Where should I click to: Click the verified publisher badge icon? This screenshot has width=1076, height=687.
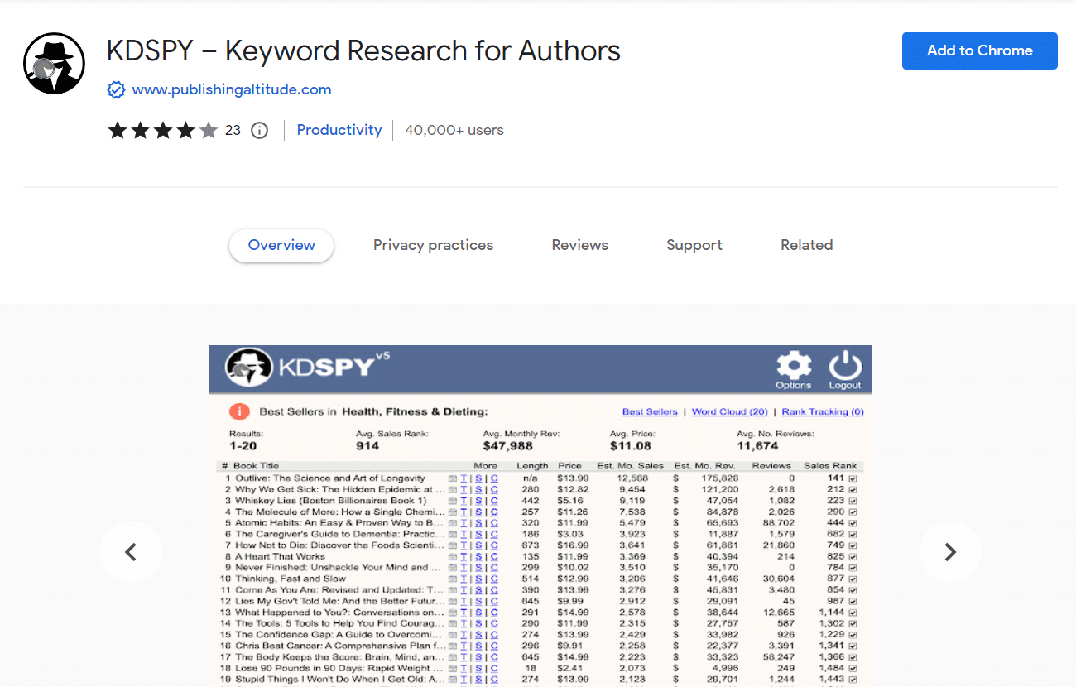117,89
